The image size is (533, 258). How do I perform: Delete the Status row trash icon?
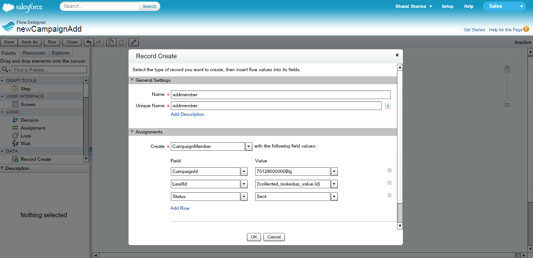(x=389, y=195)
